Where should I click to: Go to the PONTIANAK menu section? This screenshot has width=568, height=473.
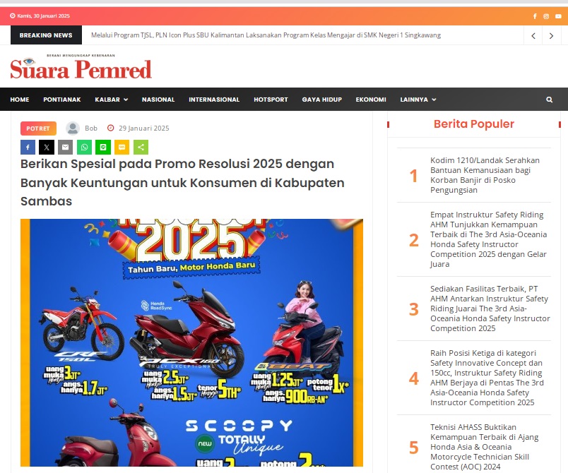coord(62,100)
